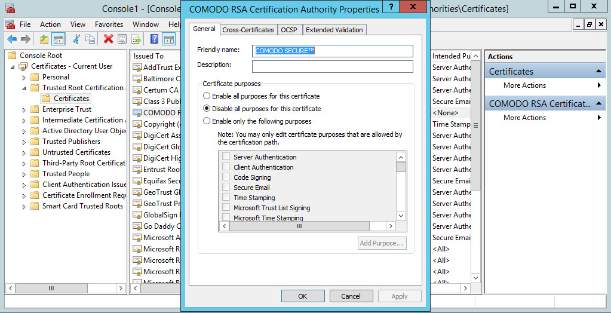Image resolution: width=611 pixels, height=313 pixels.
Task: Switch to the Extended Validation tab
Action: [334, 30]
